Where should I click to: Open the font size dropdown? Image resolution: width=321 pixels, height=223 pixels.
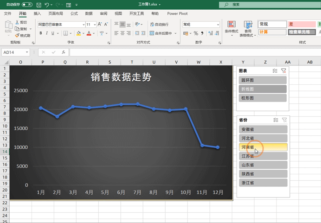[x=95, y=25]
